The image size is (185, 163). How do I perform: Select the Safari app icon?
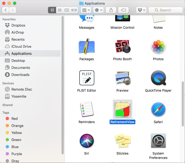pos(158,109)
